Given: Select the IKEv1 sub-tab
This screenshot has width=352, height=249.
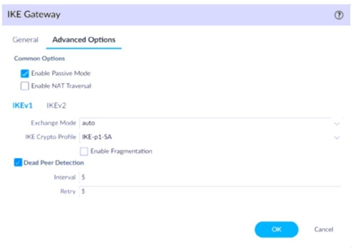Looking at the screenshot, I should [x=23, y=106].
